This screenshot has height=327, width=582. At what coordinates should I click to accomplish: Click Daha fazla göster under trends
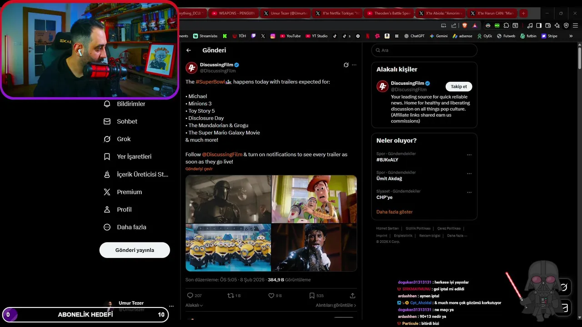coord(395,212)
